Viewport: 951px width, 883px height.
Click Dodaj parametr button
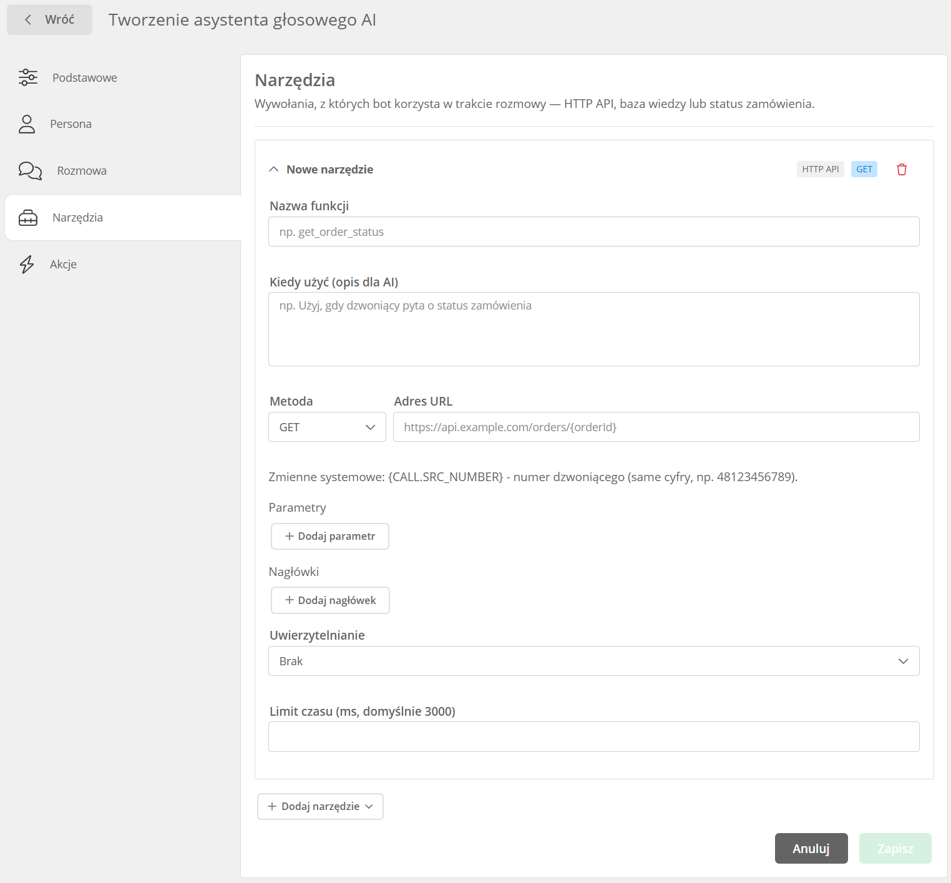(x=330, y=536)
